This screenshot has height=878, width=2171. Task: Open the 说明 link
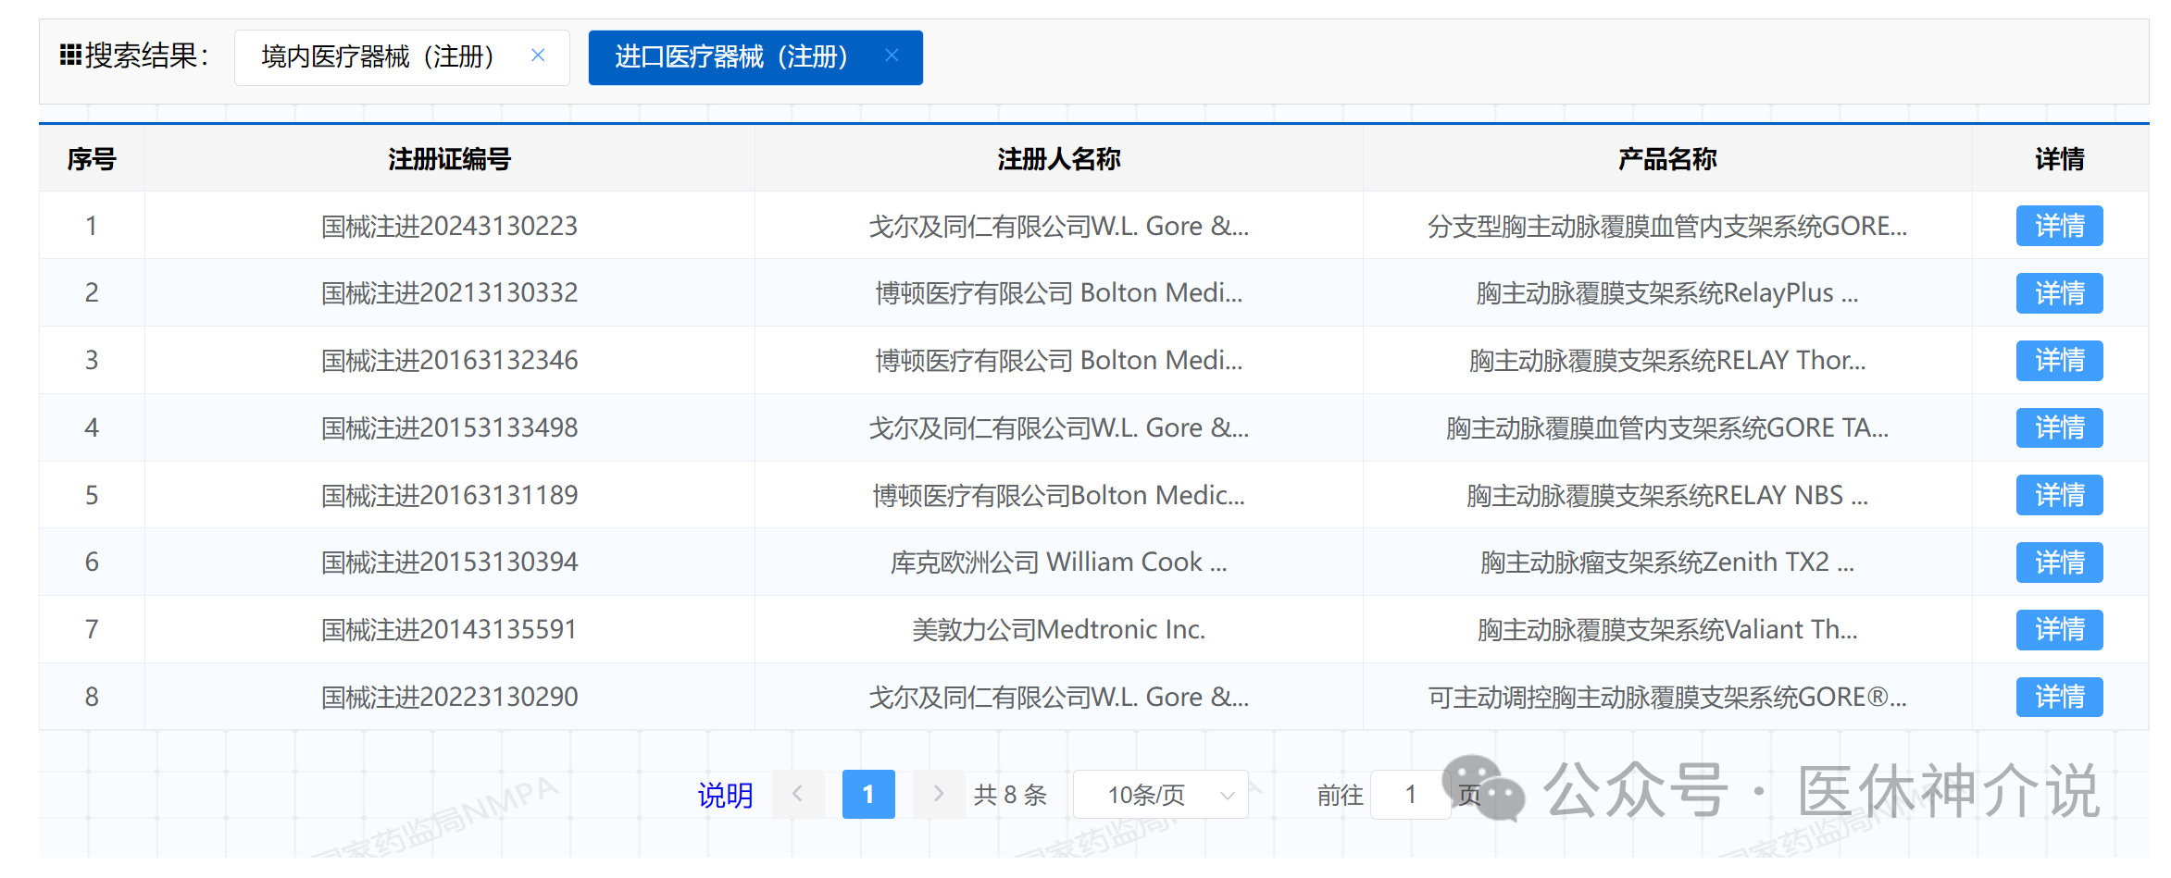tap(725, 795)
